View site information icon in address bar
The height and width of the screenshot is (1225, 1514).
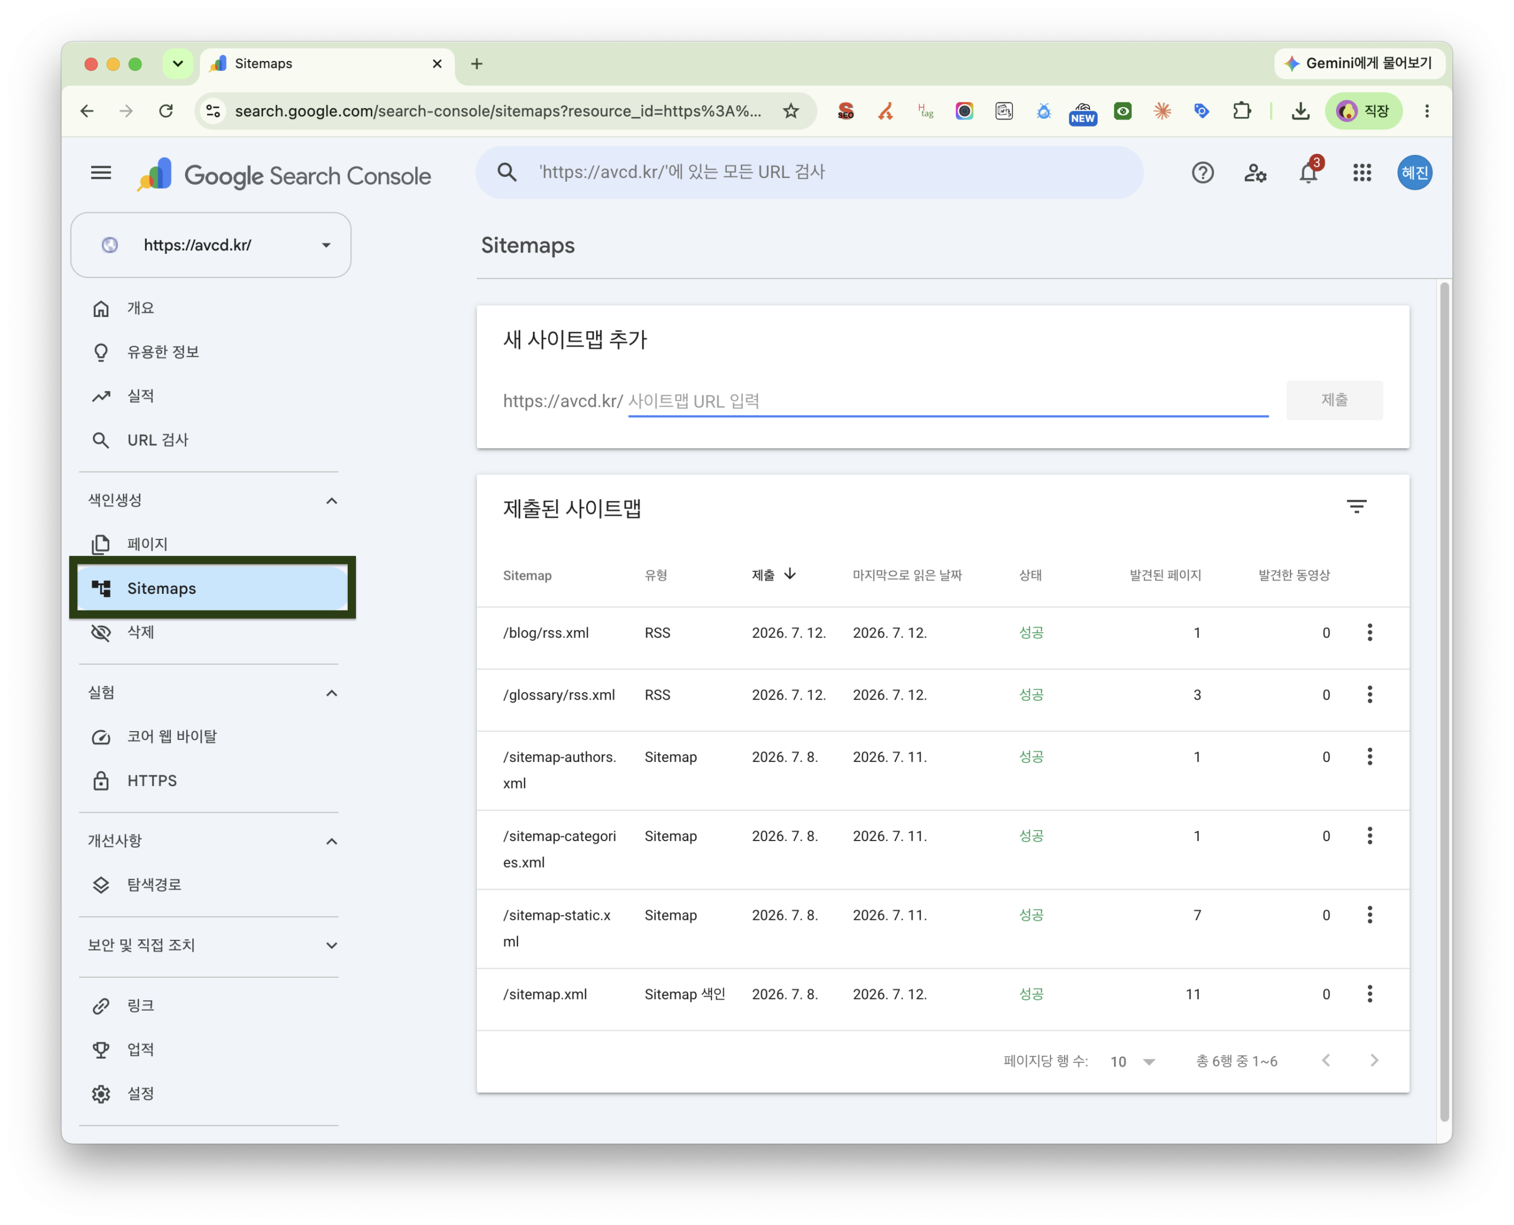click(213, 111)
